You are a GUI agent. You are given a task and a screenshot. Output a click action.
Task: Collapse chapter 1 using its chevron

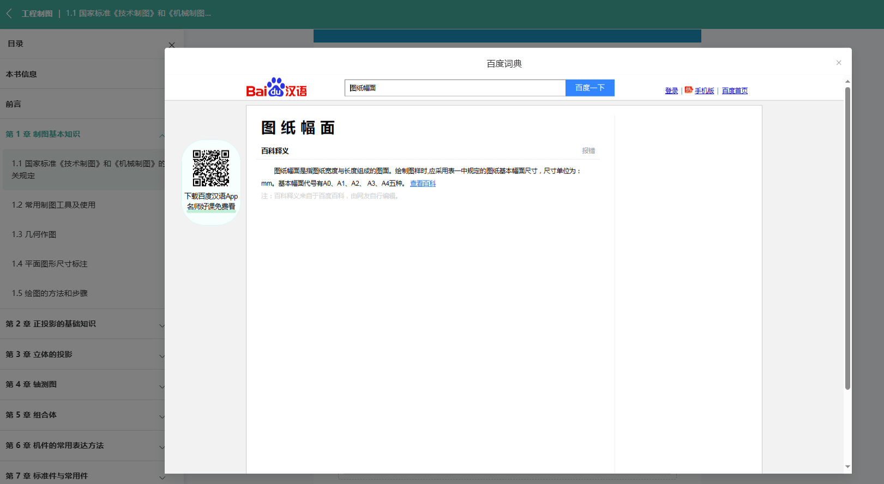click(162, 135)
